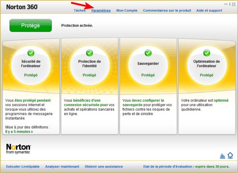Viewport: 238px width, 173px height.
Task: Expand the 'Il y a 5 minutes' arrow
Action: point(32,132)
